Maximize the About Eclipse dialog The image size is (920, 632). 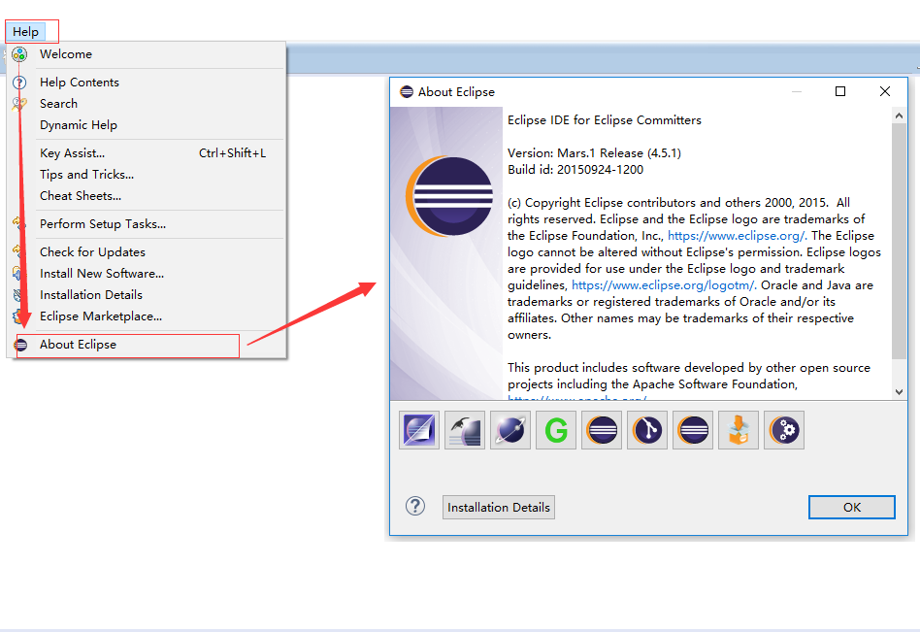840,91
